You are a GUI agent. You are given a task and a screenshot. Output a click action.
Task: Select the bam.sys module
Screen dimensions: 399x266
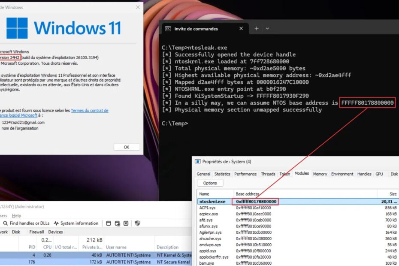pyautogui.click(x=298, y=263)
